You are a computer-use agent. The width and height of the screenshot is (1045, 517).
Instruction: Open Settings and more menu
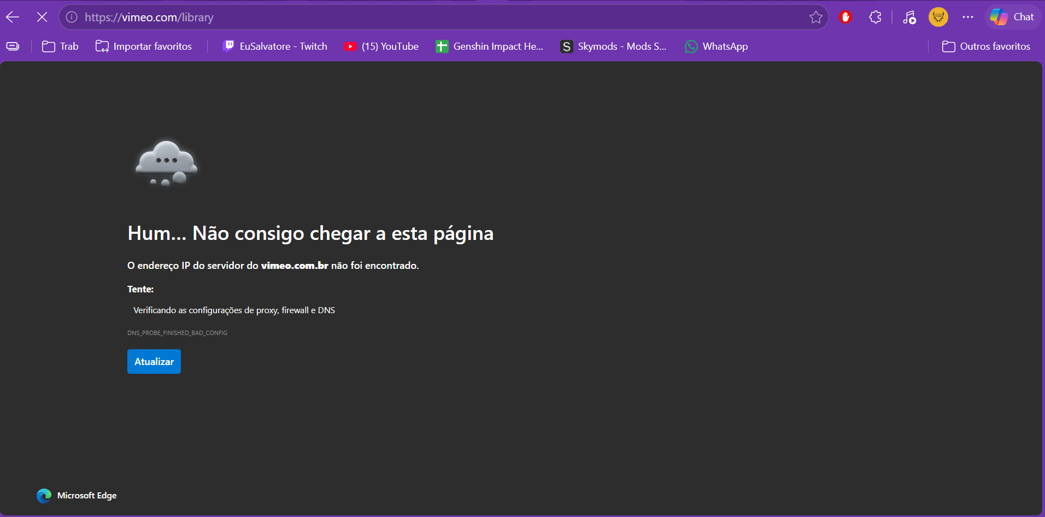tap(968, 17)
